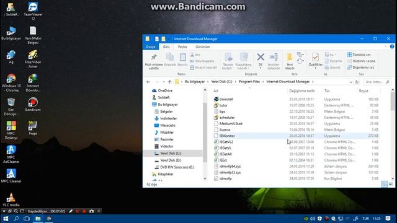Screen dimensions: 397x223
Task: Sort by the Ad column header
Action: point(216,91)
